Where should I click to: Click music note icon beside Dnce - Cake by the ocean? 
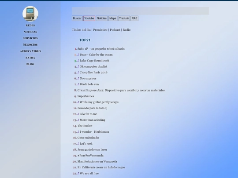point(78,54)
